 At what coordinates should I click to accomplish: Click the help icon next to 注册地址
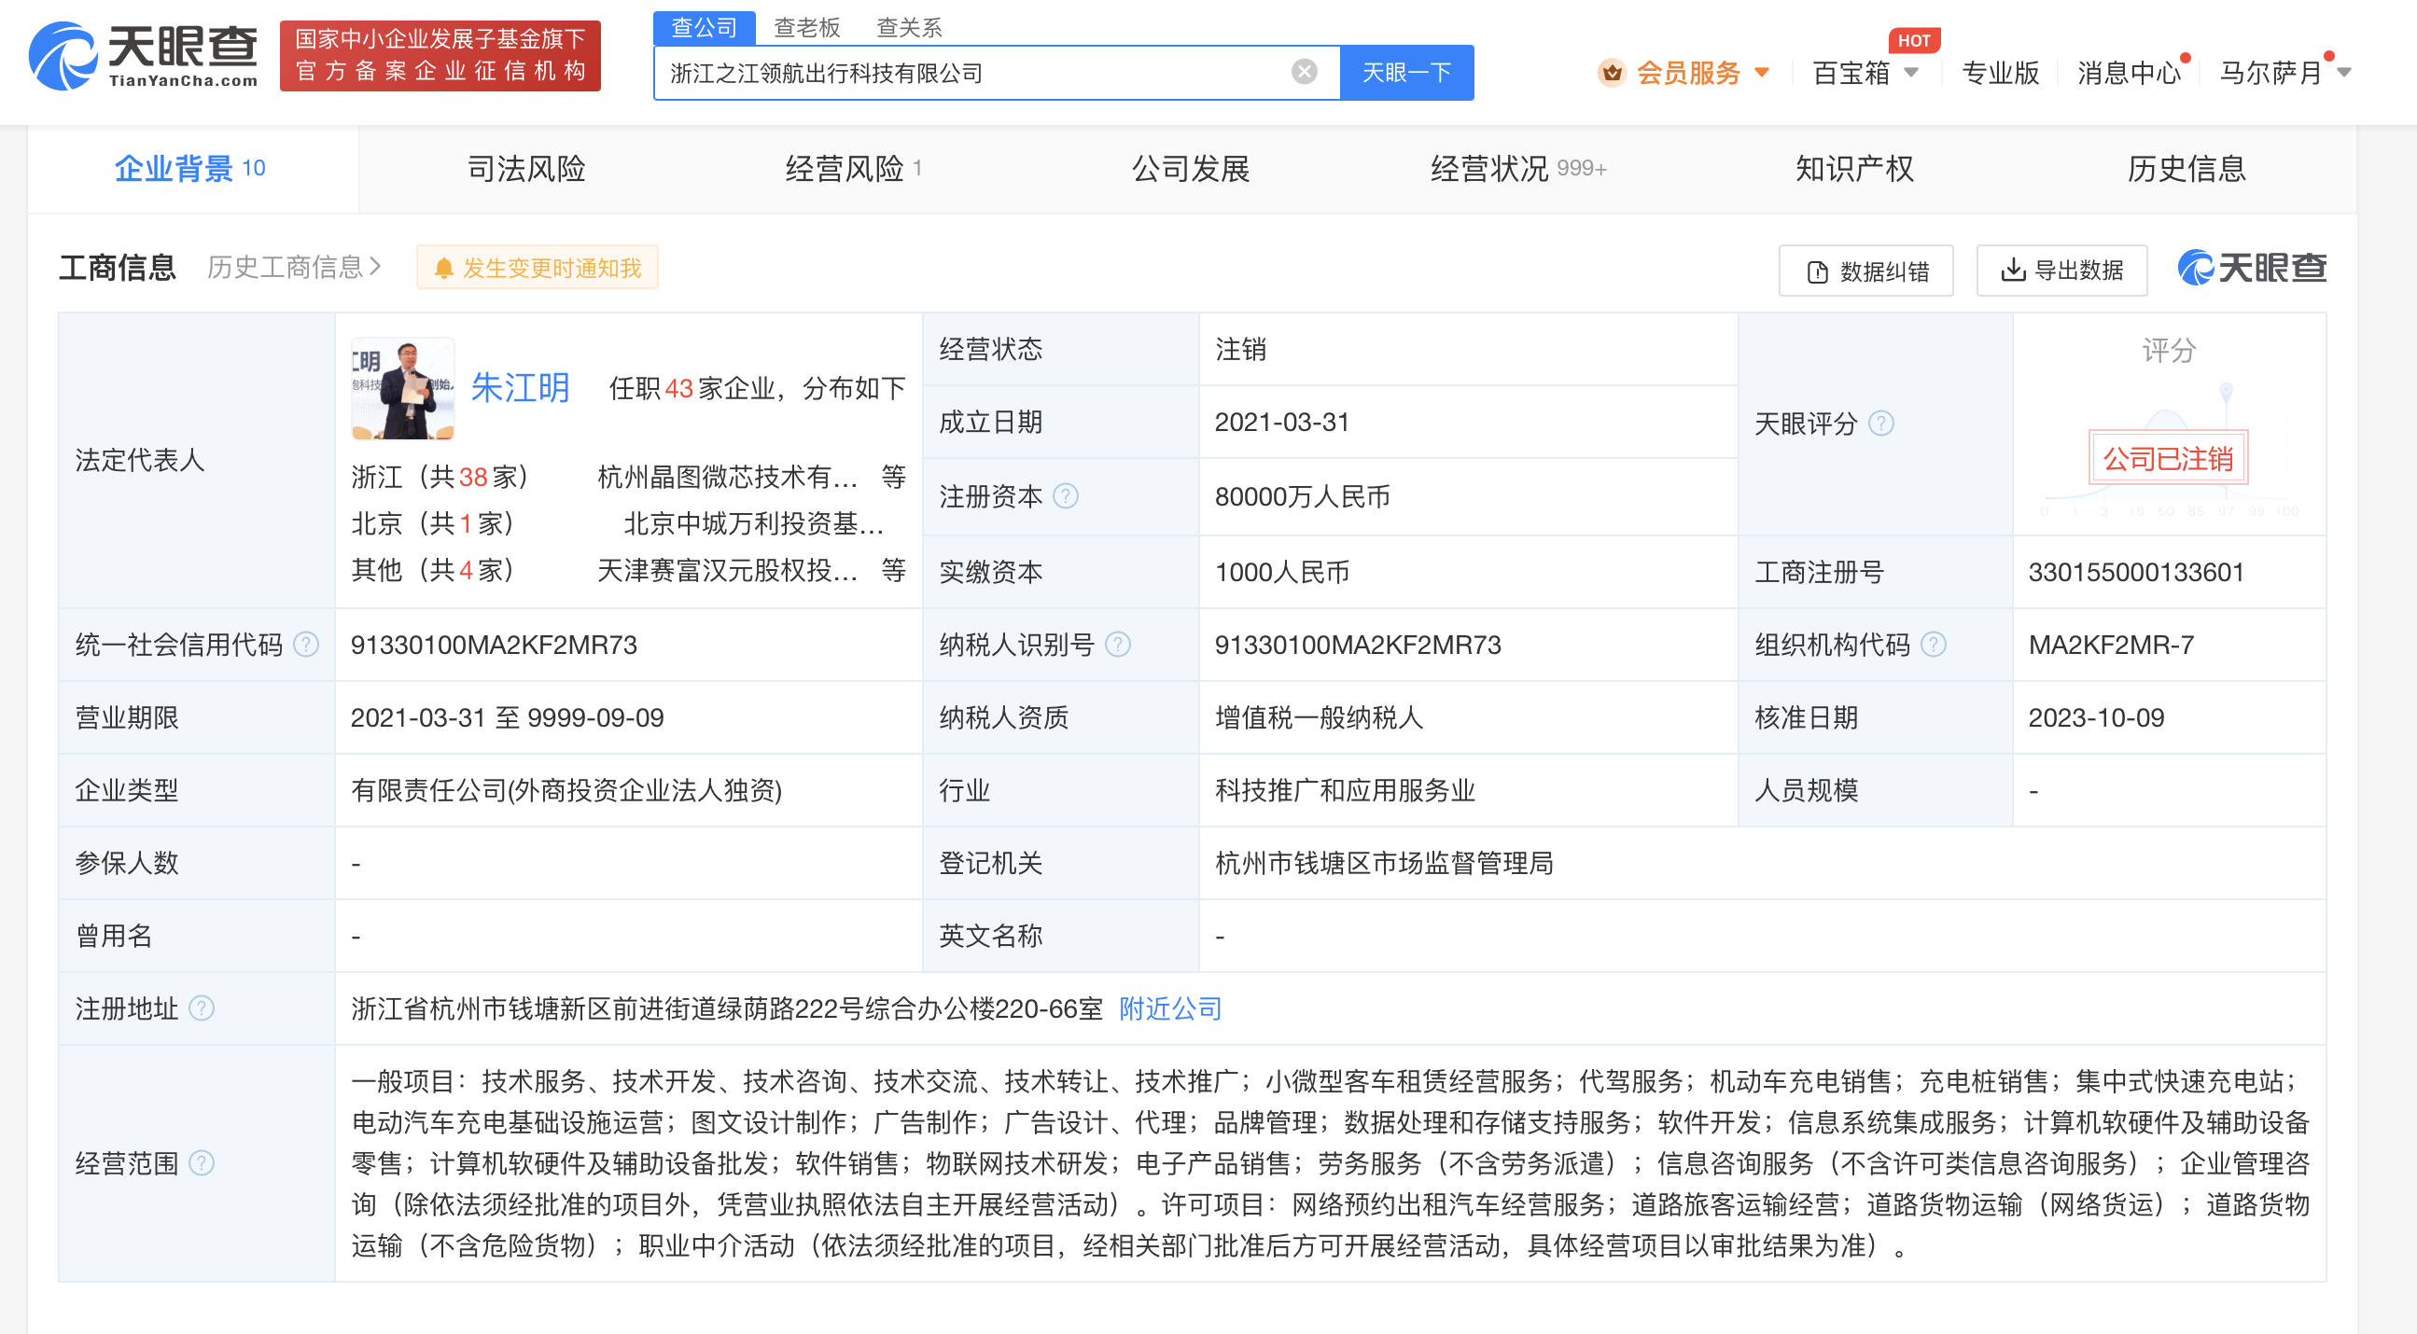click(202, 1008)
